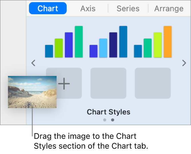Click the beach image thumbnail
Image resolution: width=191 pixels, height=154 pixels.
[32, 92]
